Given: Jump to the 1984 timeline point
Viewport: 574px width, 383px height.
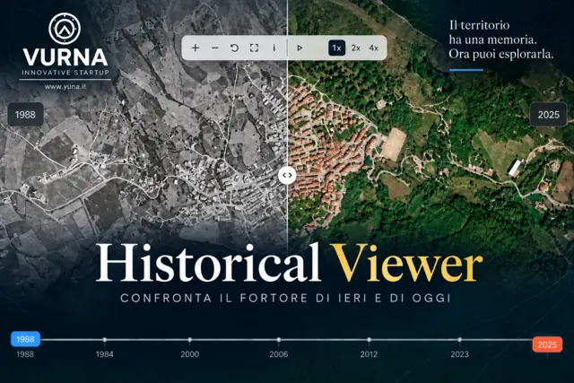Looking at the screenshot, I should click(105, 340).
